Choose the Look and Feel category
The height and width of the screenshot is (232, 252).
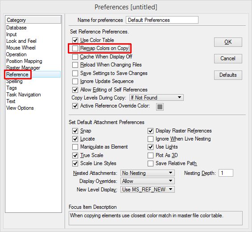click(21, 41)
